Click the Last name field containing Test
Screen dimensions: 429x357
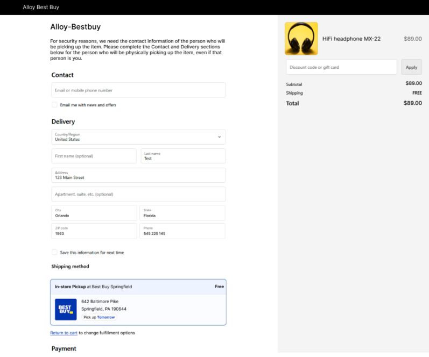(184, 156)
